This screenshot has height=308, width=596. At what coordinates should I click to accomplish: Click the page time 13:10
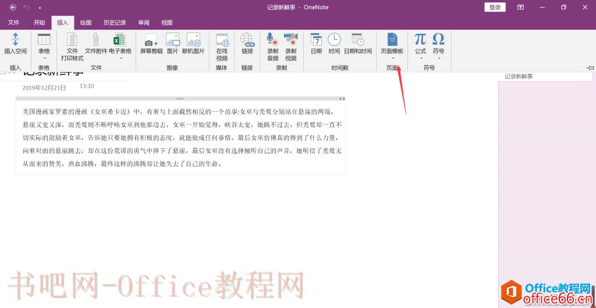click(x=87, y=86)
